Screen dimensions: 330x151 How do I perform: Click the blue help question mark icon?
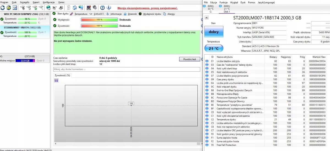coord(102,7)
